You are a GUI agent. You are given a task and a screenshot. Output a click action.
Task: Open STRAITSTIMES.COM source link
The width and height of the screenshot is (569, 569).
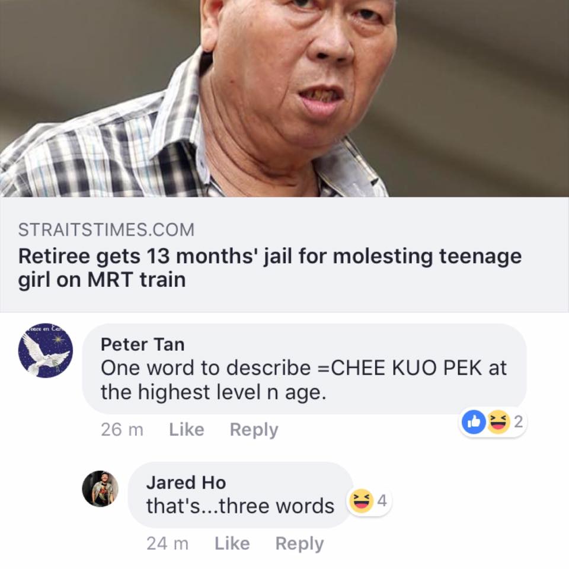pyautogui.click(x=106, y=230)
